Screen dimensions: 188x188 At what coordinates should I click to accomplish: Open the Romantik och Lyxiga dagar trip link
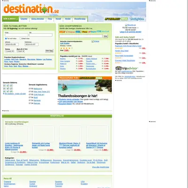tap(41, 145)
